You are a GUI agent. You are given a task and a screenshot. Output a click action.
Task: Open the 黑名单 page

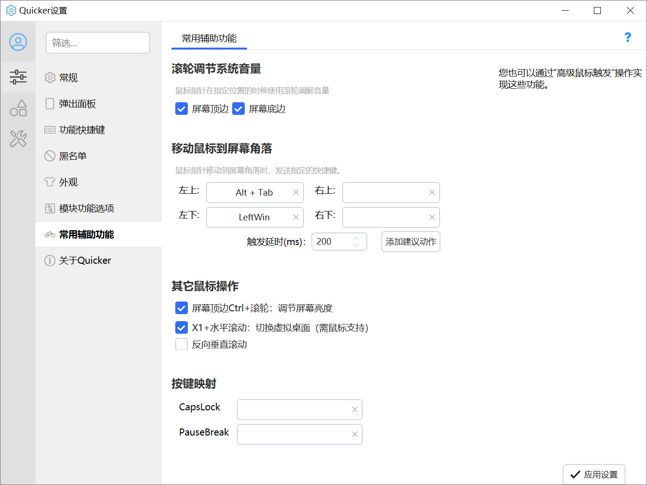click(98, 156)
